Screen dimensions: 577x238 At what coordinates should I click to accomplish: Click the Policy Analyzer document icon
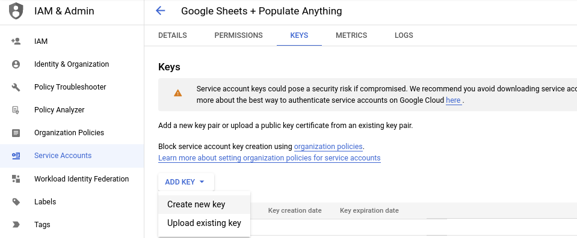(16, 110)
